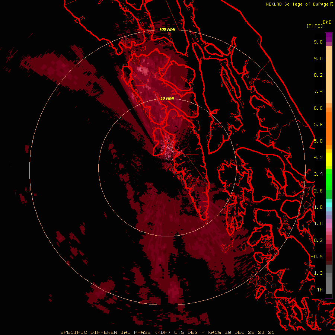Click the DKD label above the color scale
The height and width of the screenshot is (335, 335).
[327, 22]
